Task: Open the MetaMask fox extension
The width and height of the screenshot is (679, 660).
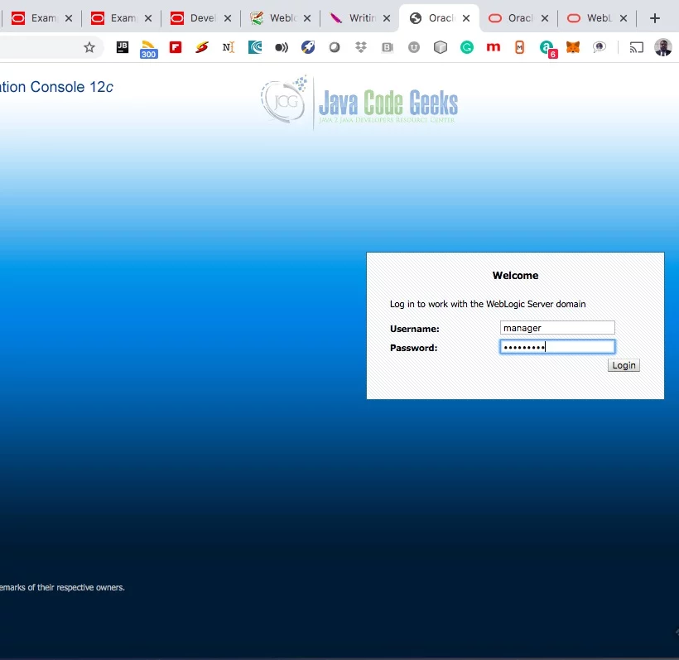Action: tap(573, 47)
